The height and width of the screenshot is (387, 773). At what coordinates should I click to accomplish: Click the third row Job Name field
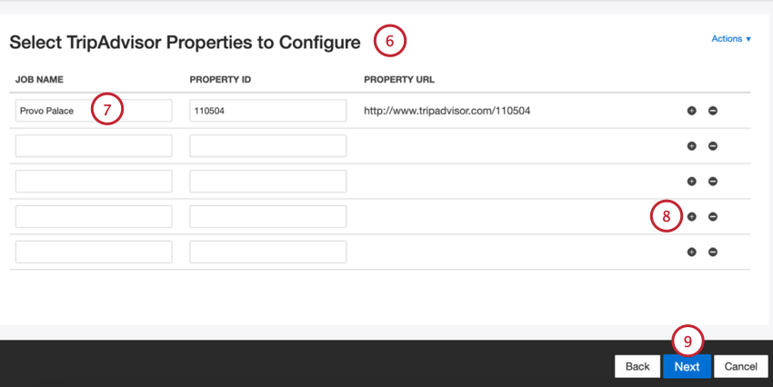(94, 181)
